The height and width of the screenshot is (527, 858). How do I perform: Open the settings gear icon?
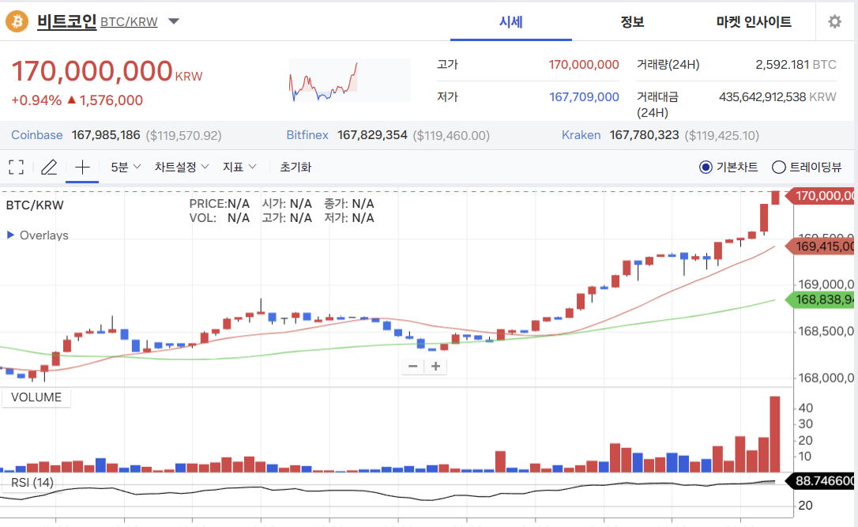pos(834,22)
